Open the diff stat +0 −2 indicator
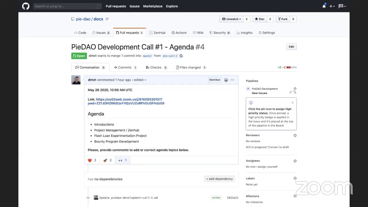 tap(287, 67)
